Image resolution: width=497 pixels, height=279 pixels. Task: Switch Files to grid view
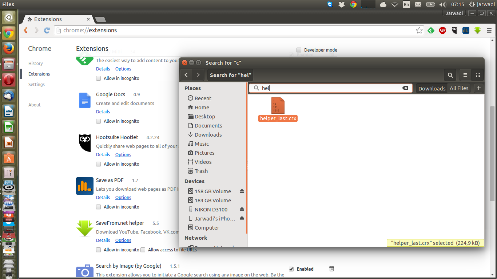(x=478, y=75)
